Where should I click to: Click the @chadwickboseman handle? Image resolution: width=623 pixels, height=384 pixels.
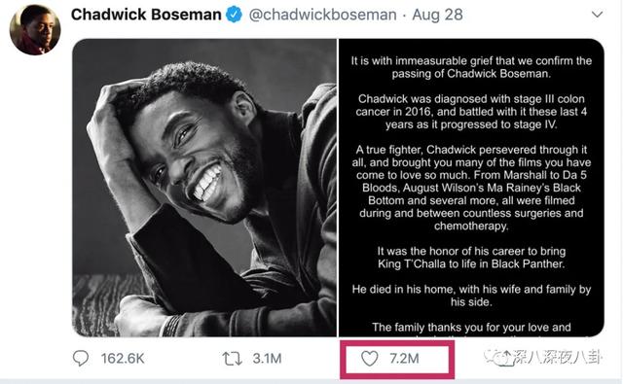pos(322,15)
